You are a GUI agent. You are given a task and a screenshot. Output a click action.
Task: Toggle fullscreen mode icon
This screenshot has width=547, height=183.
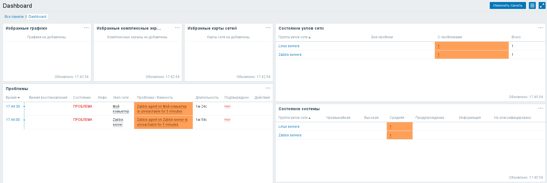coord(542,5)
